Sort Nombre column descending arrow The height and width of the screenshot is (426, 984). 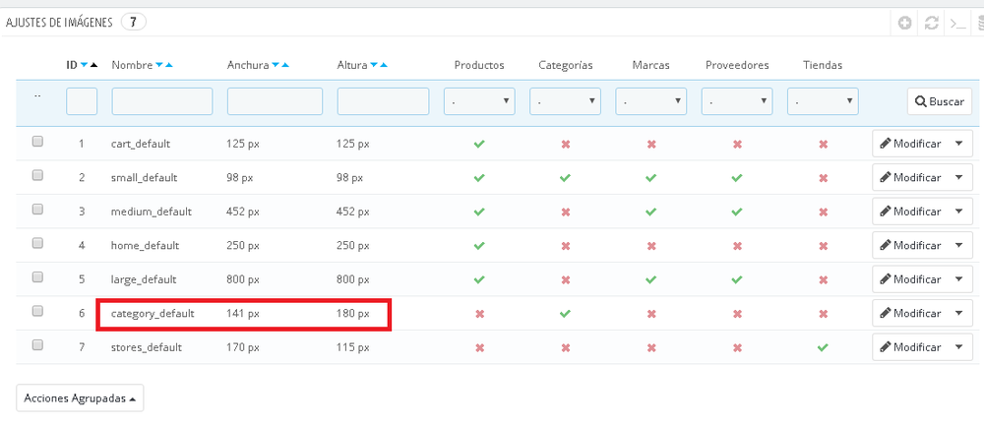coord(159,65)
